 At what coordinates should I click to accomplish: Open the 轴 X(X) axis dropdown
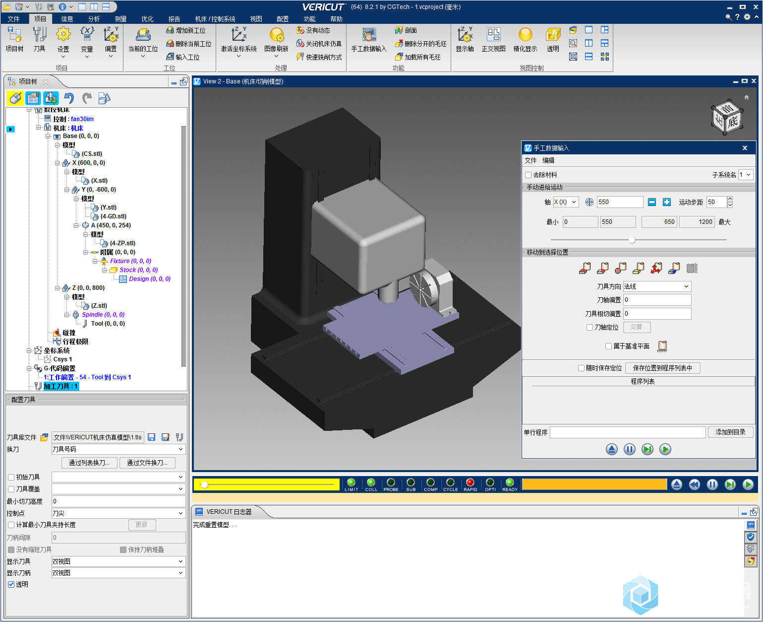pos(566,202)
